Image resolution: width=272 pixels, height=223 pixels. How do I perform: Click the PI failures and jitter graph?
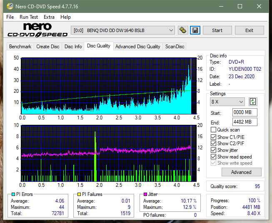point(109,154)
